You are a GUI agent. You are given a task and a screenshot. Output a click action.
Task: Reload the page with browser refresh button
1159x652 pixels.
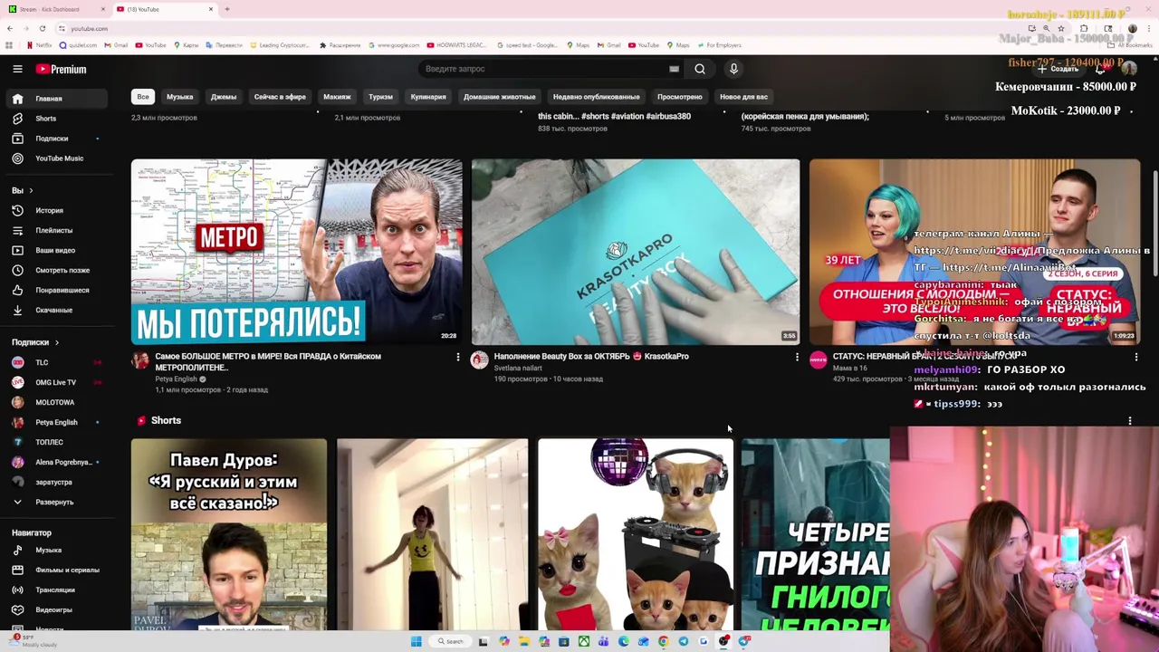42,28
